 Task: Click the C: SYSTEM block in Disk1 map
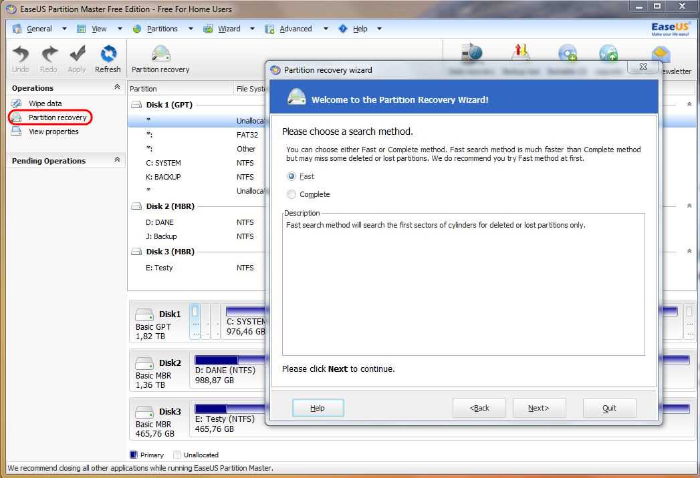click(245, 322)
